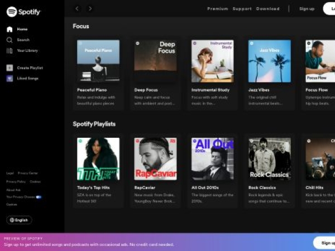Click the "Peaceful Piano" title text

click(x=92, y=90)
